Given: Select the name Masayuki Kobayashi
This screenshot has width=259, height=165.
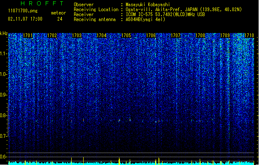Looking at the screenshot, I should 148,5.
